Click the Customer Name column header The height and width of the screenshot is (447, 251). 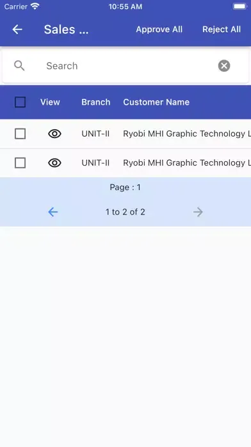click(x=156, y=102)
